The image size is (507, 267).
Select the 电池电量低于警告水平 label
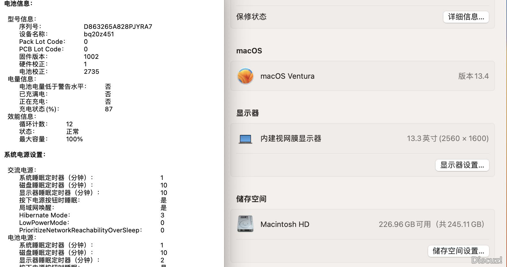coord(53,87)
